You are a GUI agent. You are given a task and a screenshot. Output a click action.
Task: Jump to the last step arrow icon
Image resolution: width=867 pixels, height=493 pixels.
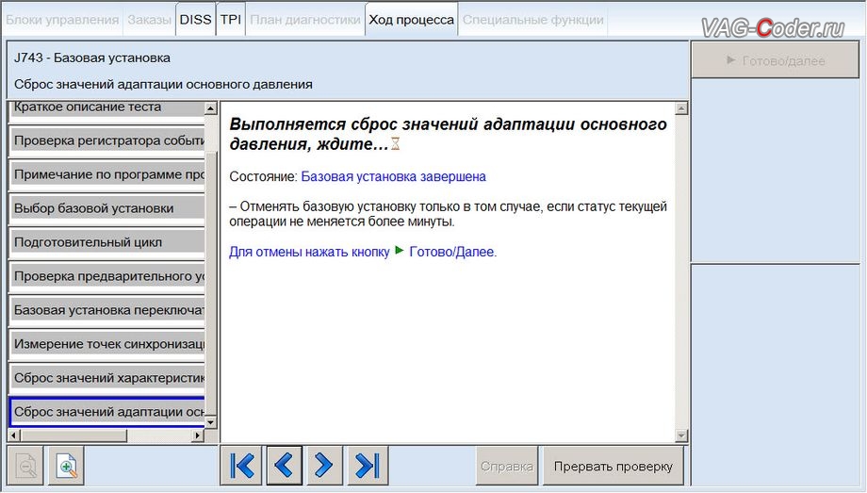[x=368, y=466]
